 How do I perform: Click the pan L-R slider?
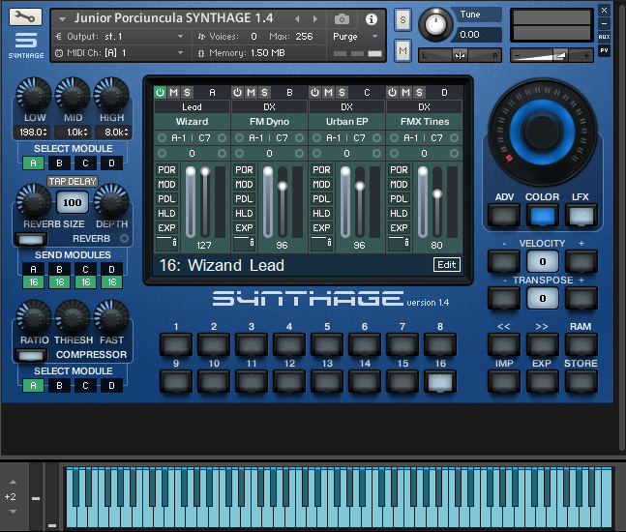[x=460, y=55]
